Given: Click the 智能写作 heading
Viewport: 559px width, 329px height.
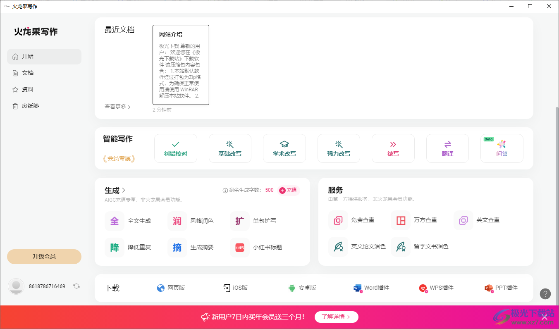Looking at the screenshot, I should point(118,139).
